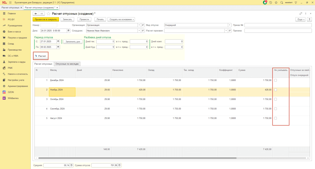Open the 1C main menu hamburger icon
This screenshot has height=169, width=315.
[10, 2]
